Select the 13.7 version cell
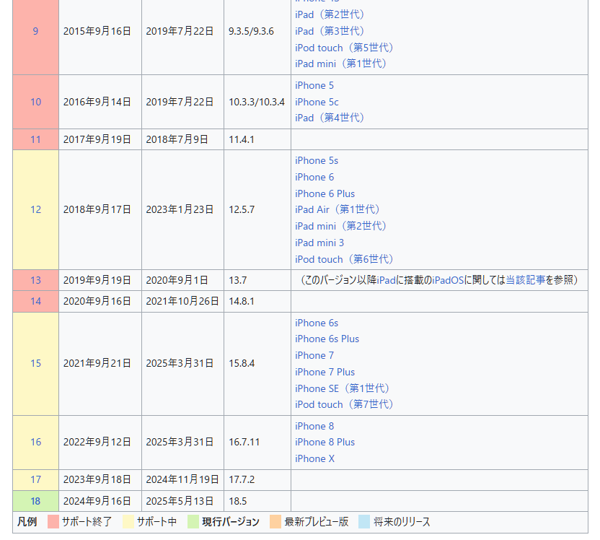600x540 pixels. coord(257,280)
